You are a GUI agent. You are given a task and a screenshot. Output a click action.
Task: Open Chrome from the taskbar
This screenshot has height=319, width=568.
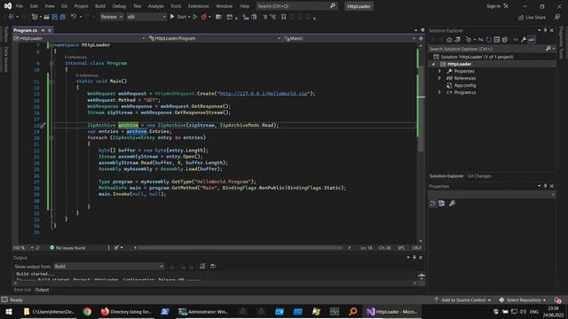coord(87,312)
